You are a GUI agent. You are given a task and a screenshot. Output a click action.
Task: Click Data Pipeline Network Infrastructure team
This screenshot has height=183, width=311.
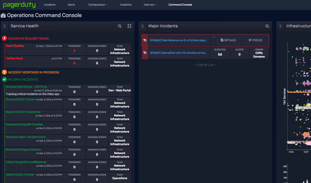coord(120,51)
